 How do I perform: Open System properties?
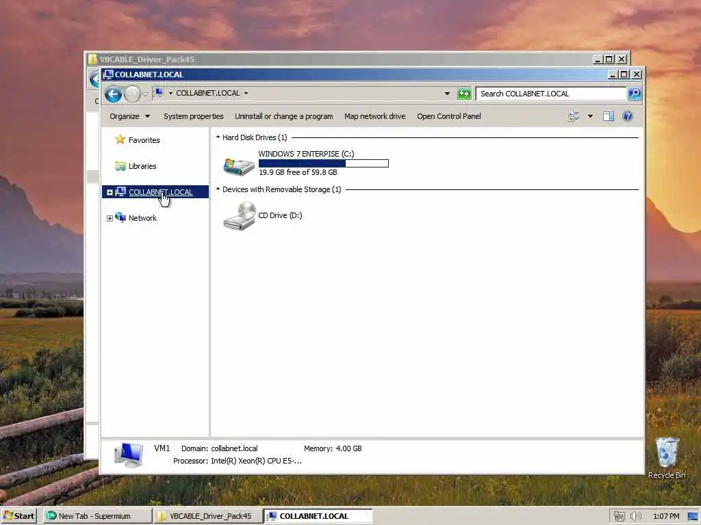coord(194,116)
